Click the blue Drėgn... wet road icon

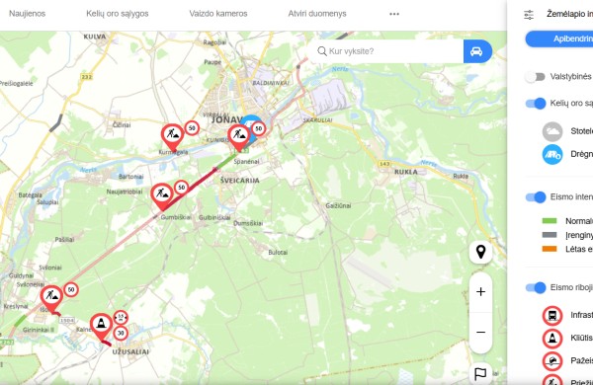(552, 154)
